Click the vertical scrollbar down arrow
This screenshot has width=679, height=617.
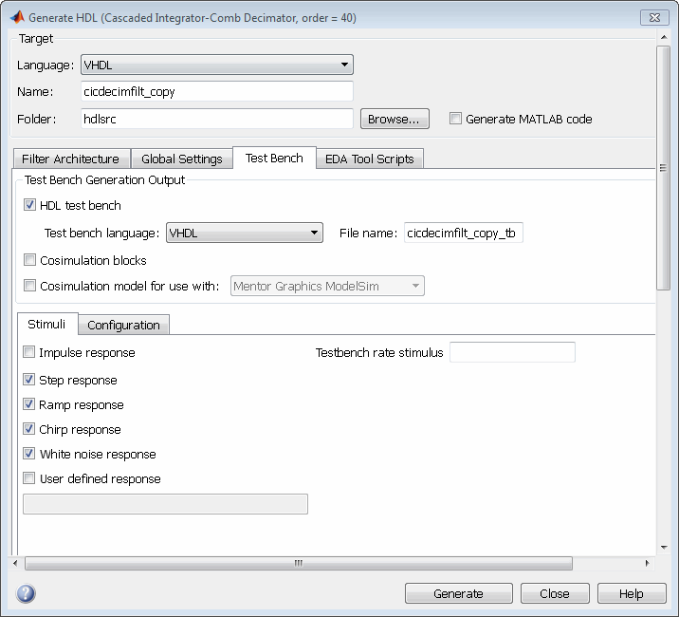(664, 547)
